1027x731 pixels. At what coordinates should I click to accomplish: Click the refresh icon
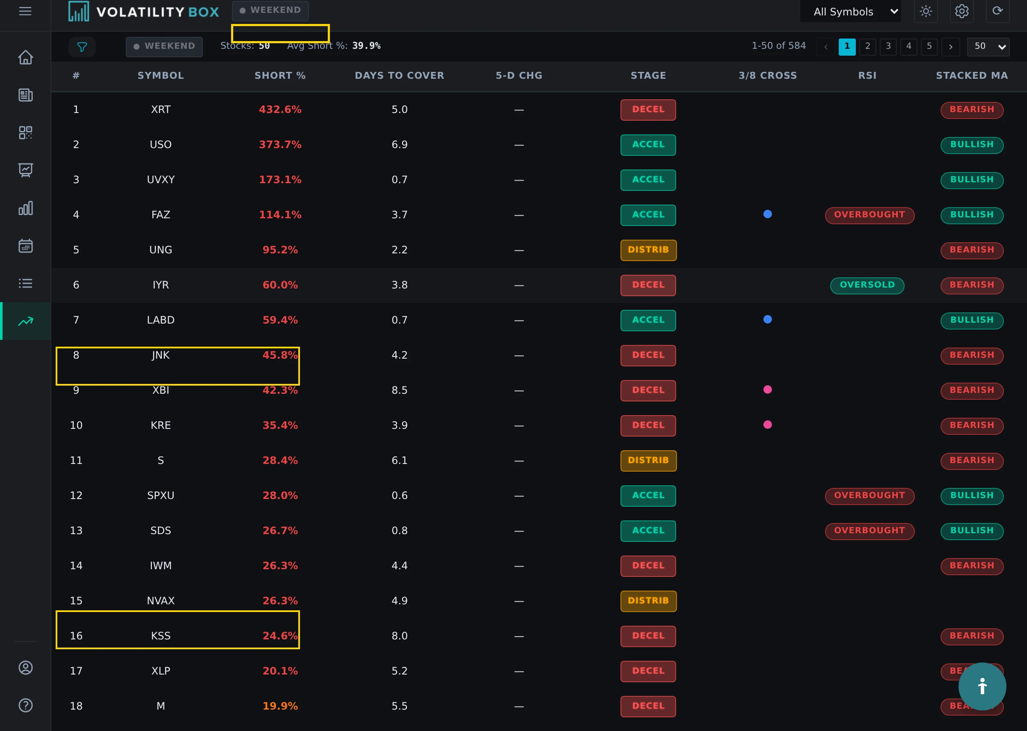pos(997,11)
